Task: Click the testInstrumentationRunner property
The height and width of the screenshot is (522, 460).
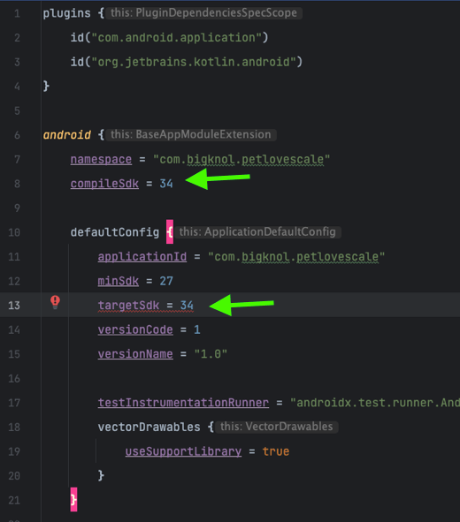Action: coord(183,403)
